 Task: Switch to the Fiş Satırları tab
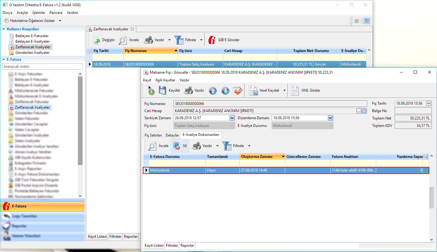pyautogui.click(x=153, y=135)
